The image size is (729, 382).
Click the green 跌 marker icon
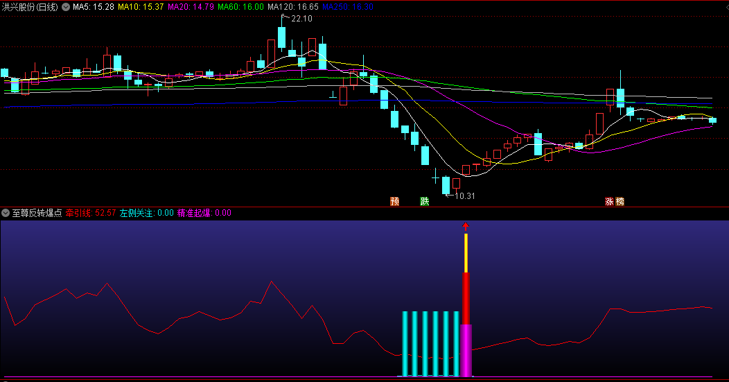pyautogui.click(x=425, y=201)
